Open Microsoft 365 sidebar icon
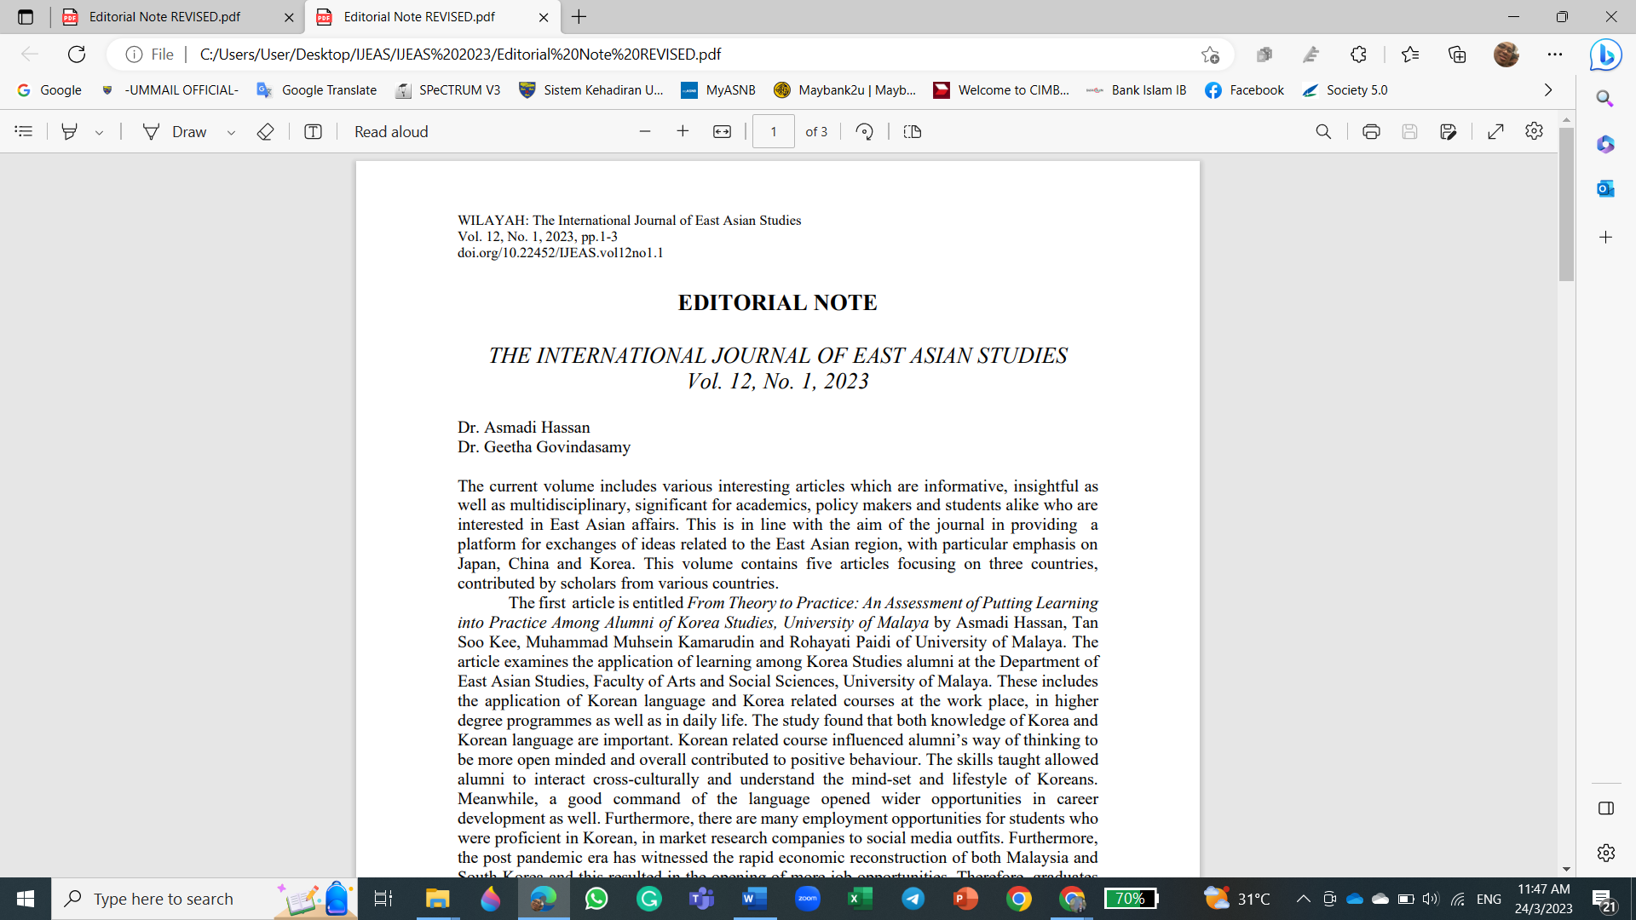Image resolution: width=1636 pixels, height=920 pixels. click(x=1605, y=144)
